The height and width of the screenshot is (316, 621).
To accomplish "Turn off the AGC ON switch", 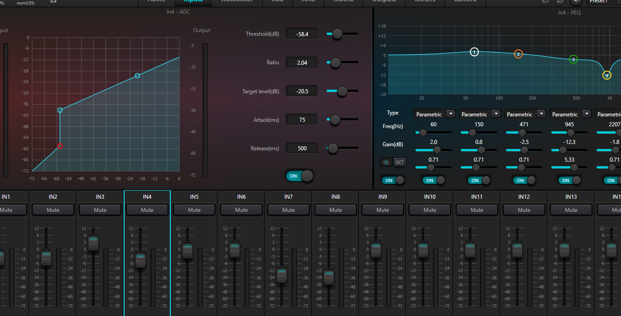I will 299,176.
